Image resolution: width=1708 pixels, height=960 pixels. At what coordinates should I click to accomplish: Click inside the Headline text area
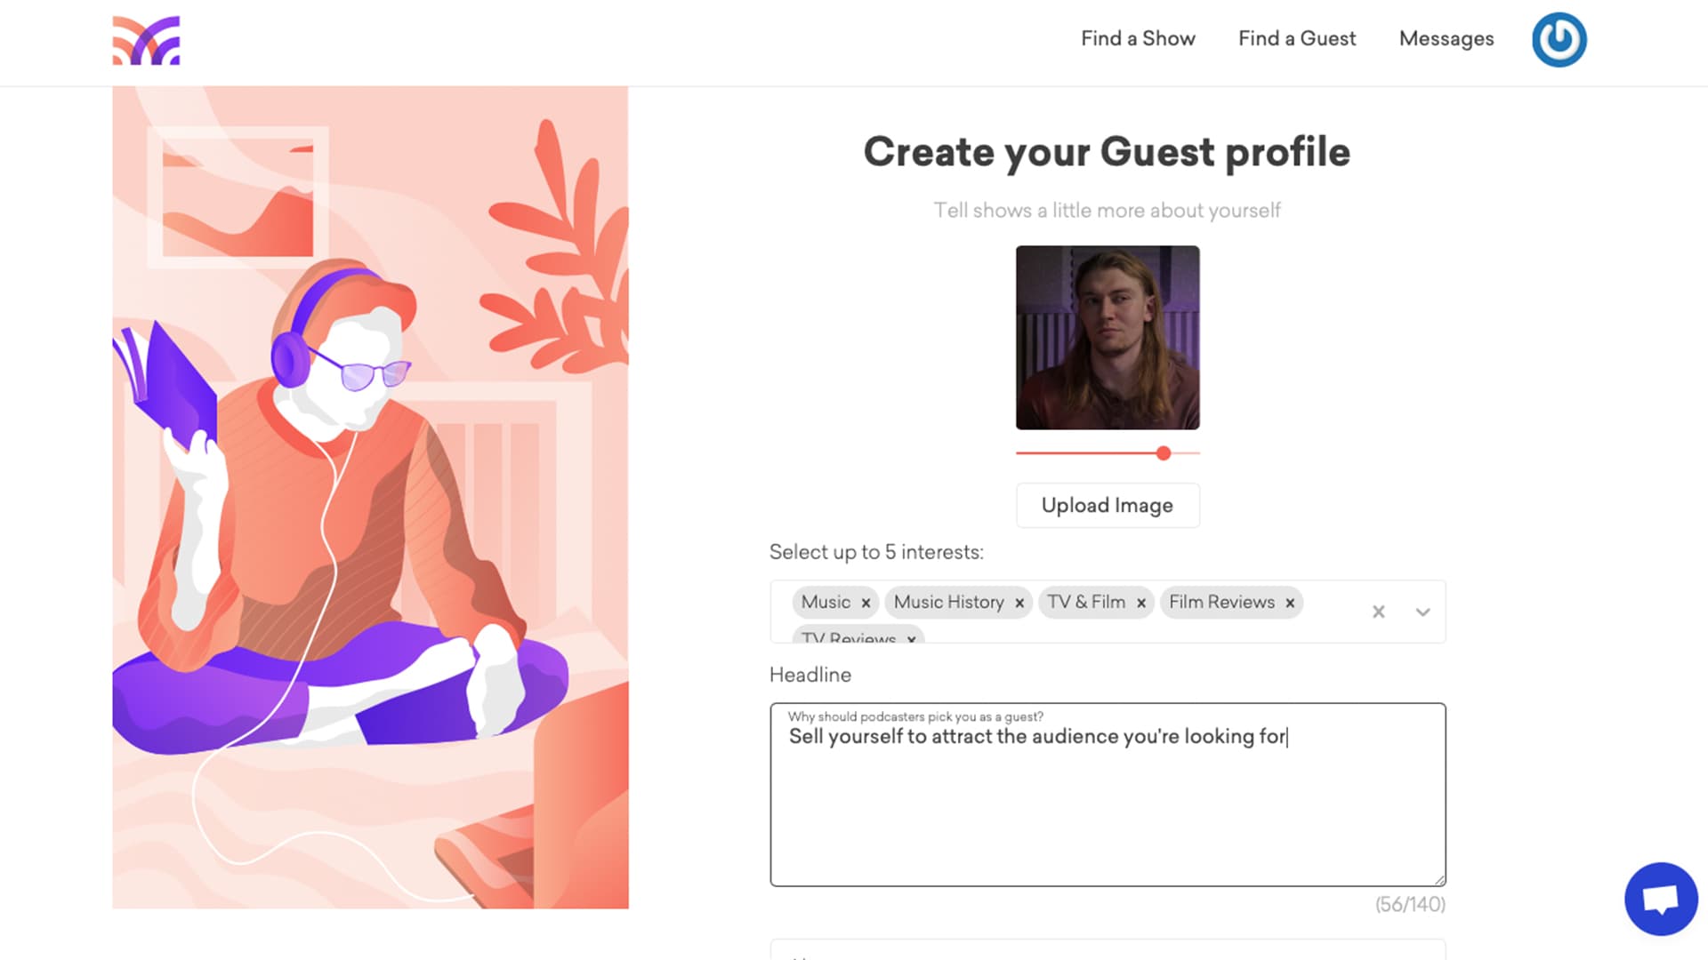tap(1108, 800)
